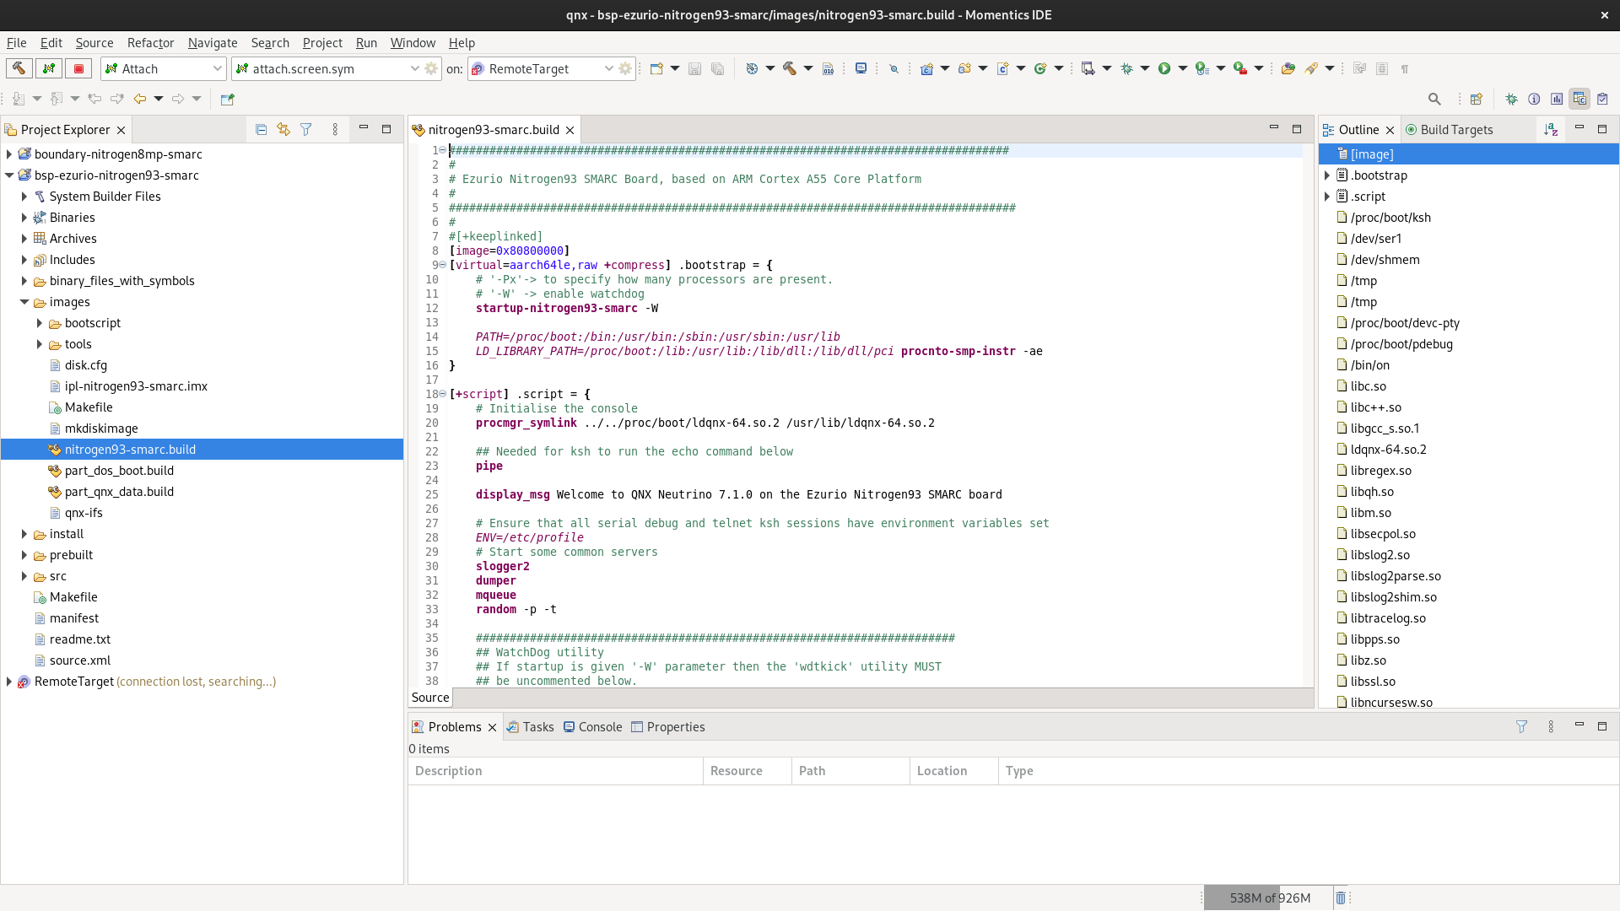The image size is (1620, 911).
Task: Click Sort alphabetically in the Outline view
Action: tap(1551, 129)
